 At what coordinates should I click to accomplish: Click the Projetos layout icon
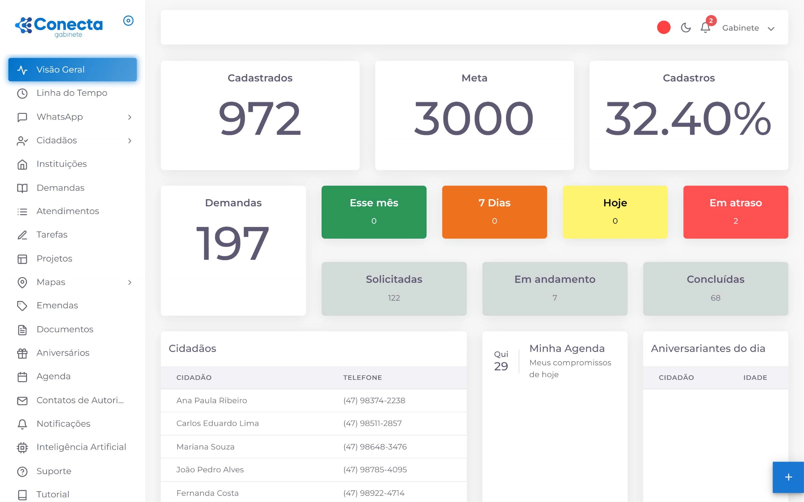[22, 259]
